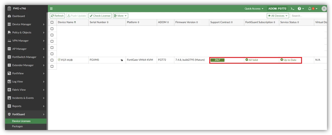332x135 pixels.
Task: Click the Fabric View sidebar icon
Action: click(9, 90)
